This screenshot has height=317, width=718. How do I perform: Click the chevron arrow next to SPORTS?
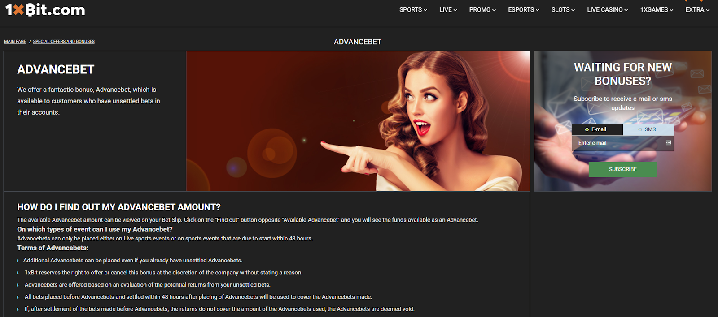(425, 10)
